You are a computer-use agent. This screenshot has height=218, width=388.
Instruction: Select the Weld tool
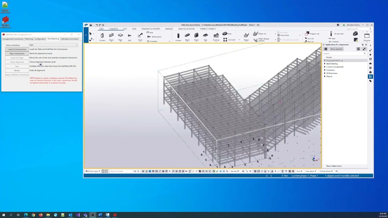(140, 37)
